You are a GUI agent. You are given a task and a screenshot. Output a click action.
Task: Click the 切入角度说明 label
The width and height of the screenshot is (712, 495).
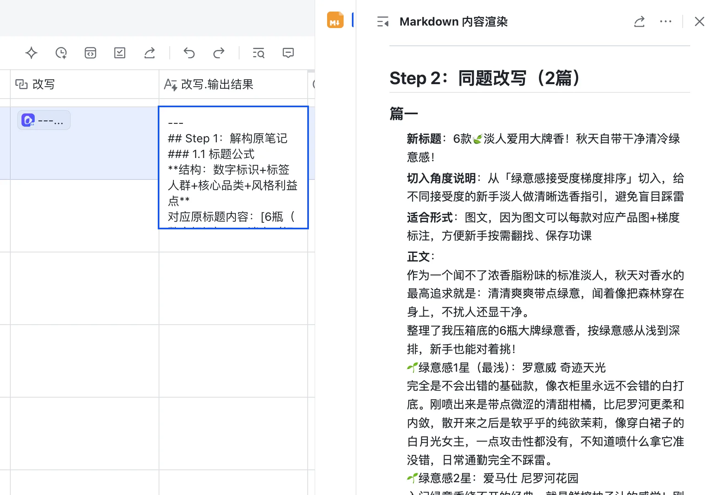pos(441,178)
